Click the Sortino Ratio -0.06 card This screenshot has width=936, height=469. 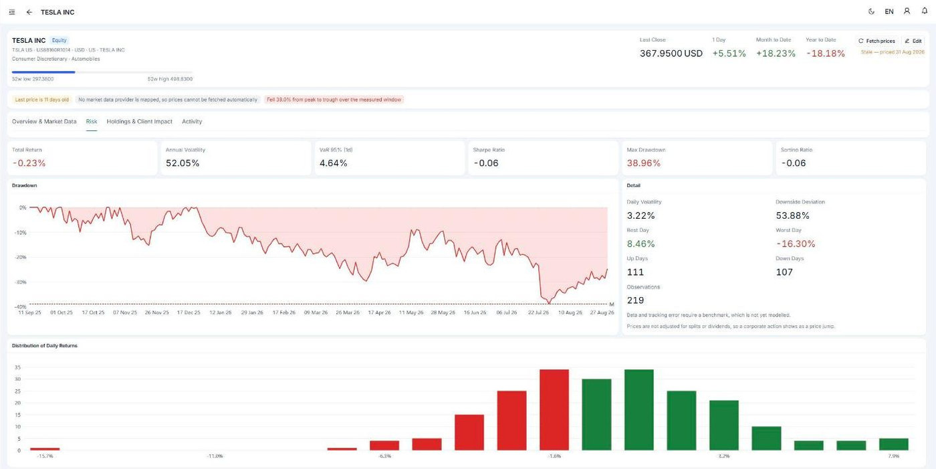pyautogui.click(x=851, y=158)
